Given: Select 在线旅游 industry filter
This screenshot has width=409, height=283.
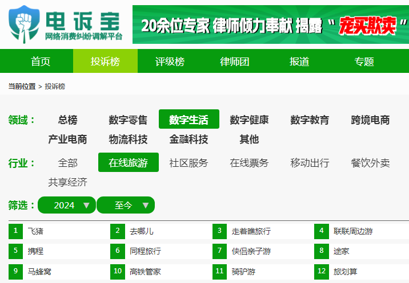Looking at the screenshot, I should click(x=129, y=162).
